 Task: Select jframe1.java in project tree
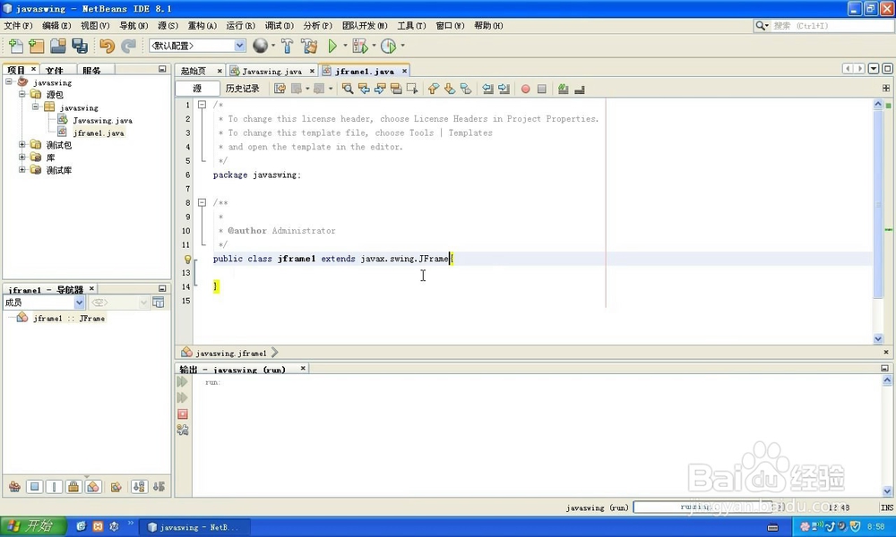99,133
